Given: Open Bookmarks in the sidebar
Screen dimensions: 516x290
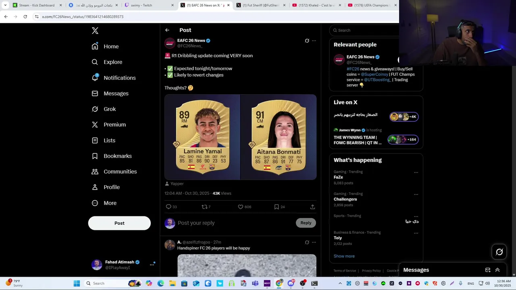Looking at the screenshot, I should point(112,156).
